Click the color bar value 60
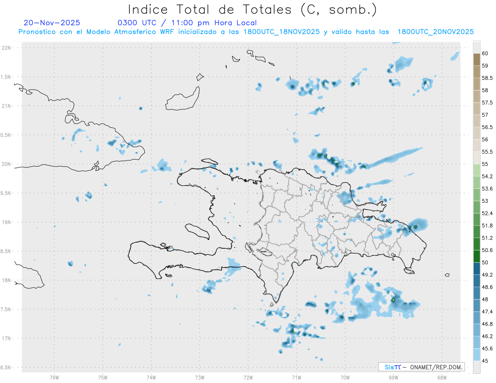Screen dimensions: 496x383 pos(485,53)
